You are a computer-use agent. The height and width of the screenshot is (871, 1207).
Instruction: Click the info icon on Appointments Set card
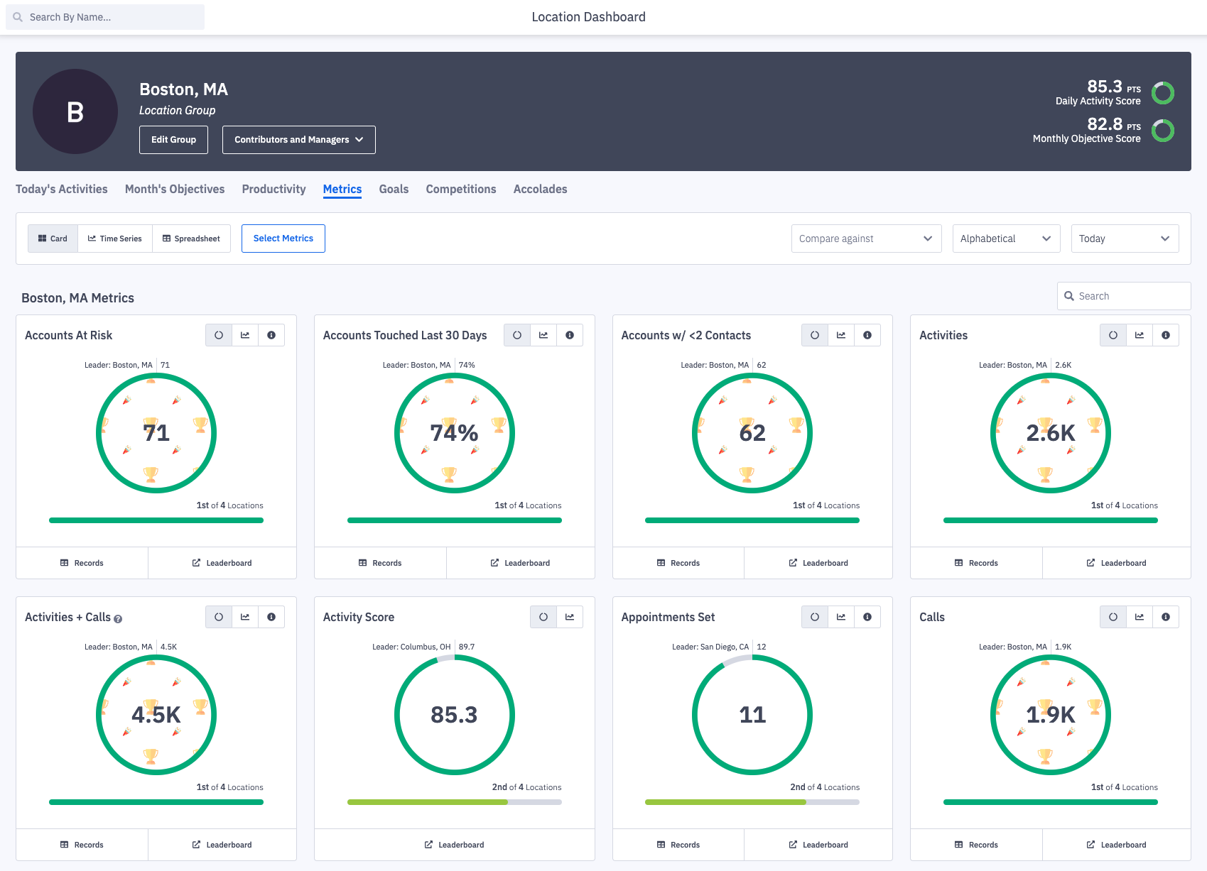click(867, 617)
